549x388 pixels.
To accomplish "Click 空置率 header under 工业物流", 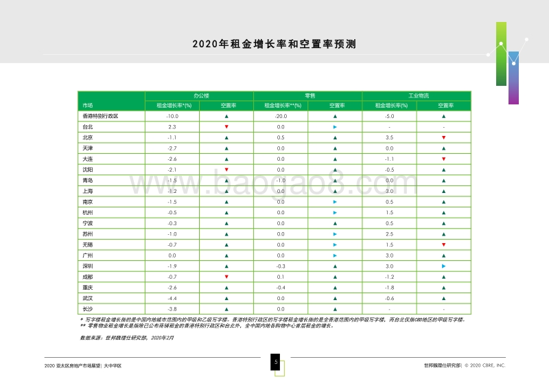I will tap(445, 105).
